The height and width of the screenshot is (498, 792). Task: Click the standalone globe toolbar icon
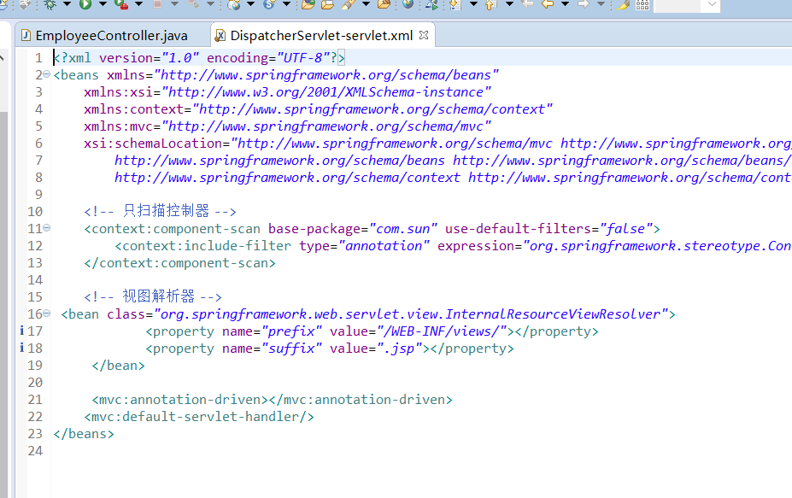408,4
